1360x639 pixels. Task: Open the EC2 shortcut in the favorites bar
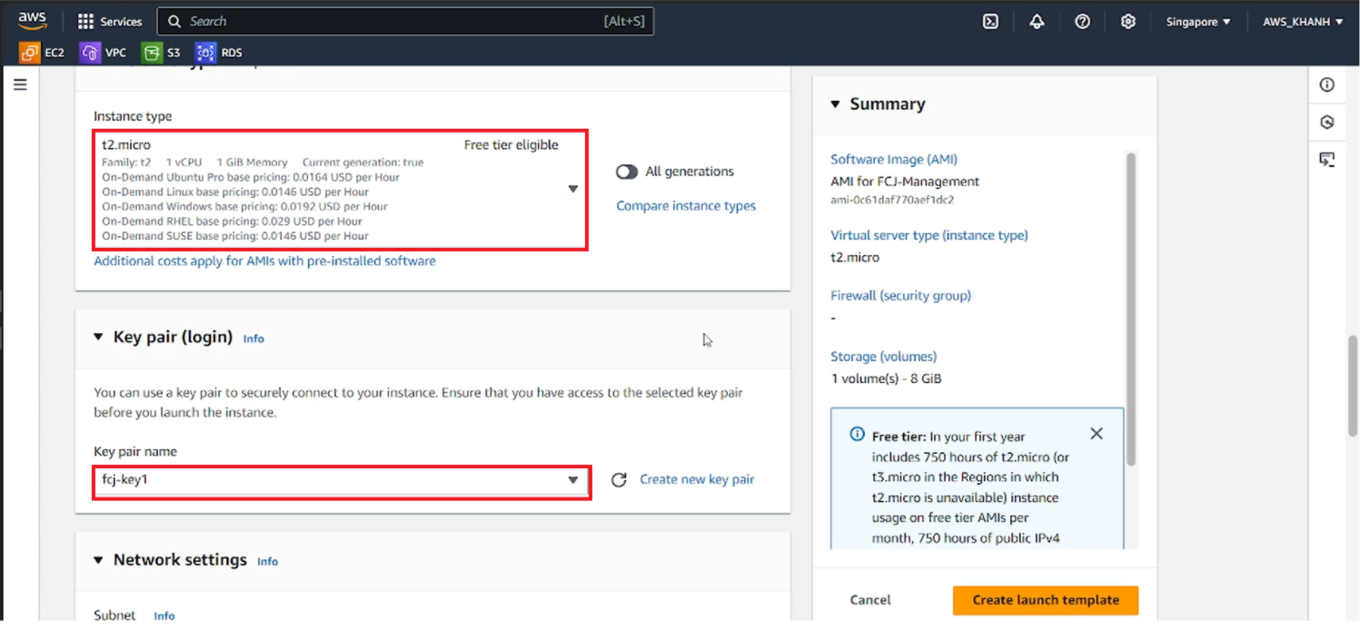[x=42, y=53]
